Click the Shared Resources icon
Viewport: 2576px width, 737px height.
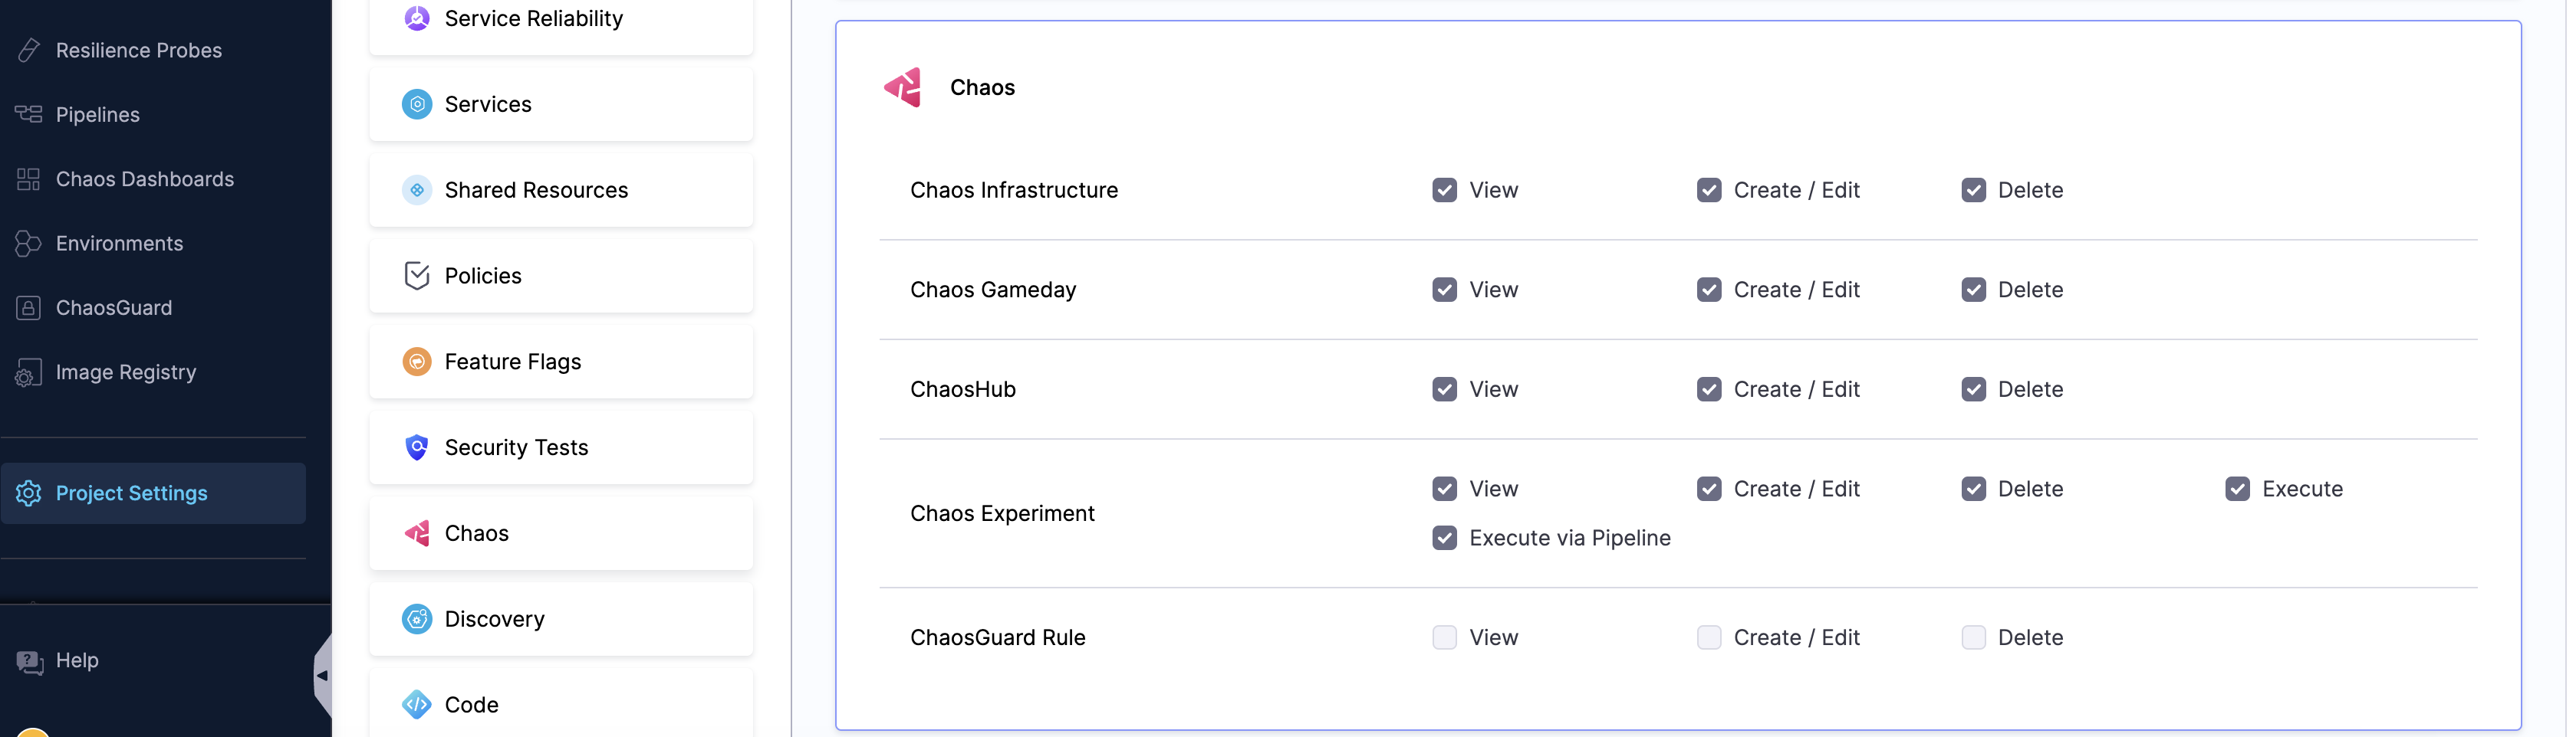click(416, 190)
